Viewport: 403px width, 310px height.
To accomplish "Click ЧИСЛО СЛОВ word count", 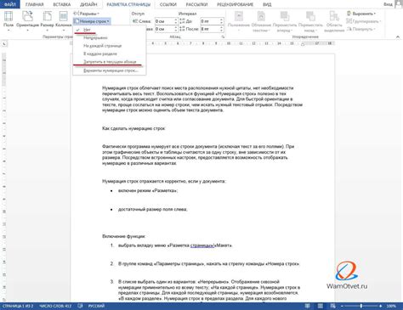I will click(55, 306).
